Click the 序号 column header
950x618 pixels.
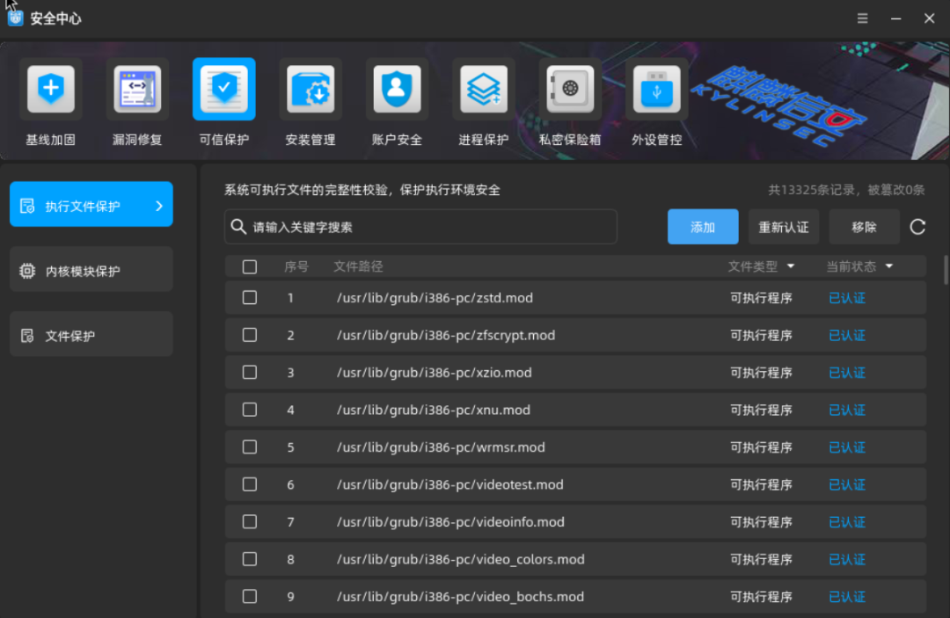[296, 266]
